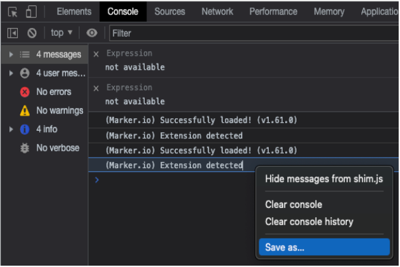
Task: Hide the console sidebar panel icon
Action: click(12, 33)
